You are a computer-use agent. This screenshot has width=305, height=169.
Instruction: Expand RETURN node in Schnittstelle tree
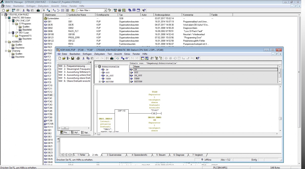(99, 82)
